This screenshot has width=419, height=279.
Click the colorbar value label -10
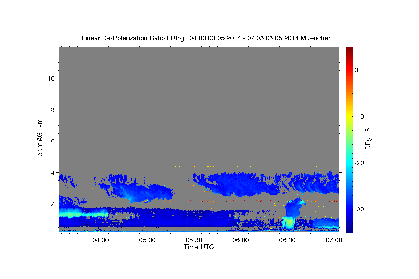[x=359, y=116]
